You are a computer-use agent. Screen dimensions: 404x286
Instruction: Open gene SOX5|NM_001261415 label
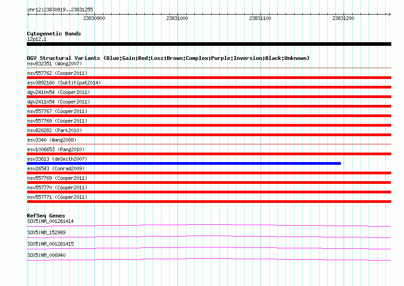coord(50,244)
